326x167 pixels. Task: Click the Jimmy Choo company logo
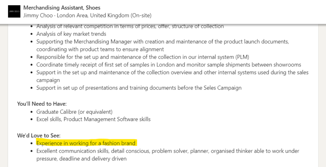click(x=14, y=11)
